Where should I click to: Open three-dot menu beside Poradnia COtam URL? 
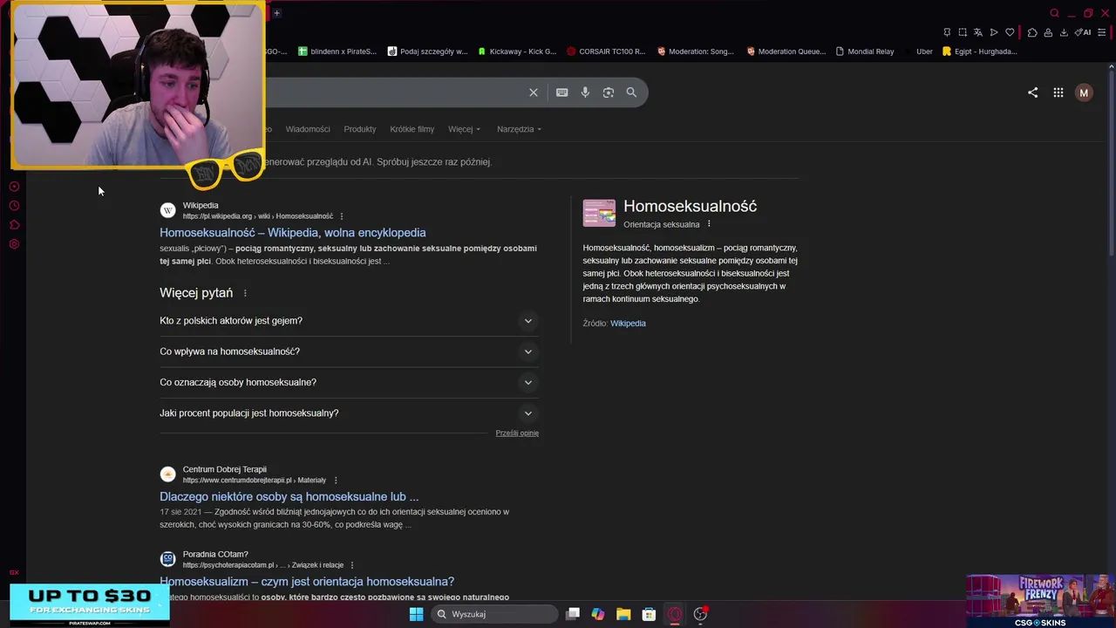coord(352,565)
